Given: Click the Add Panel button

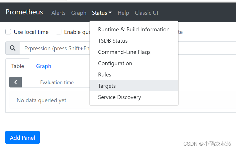Looking at the screenshot, I should 23,137.
